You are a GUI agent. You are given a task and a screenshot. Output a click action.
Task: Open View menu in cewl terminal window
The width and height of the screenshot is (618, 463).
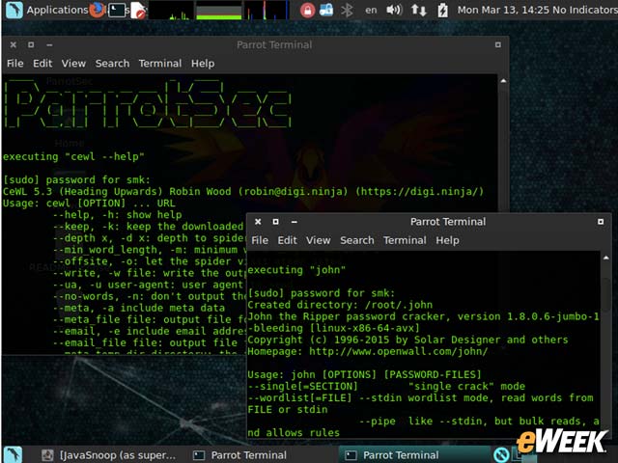[73, 64]
